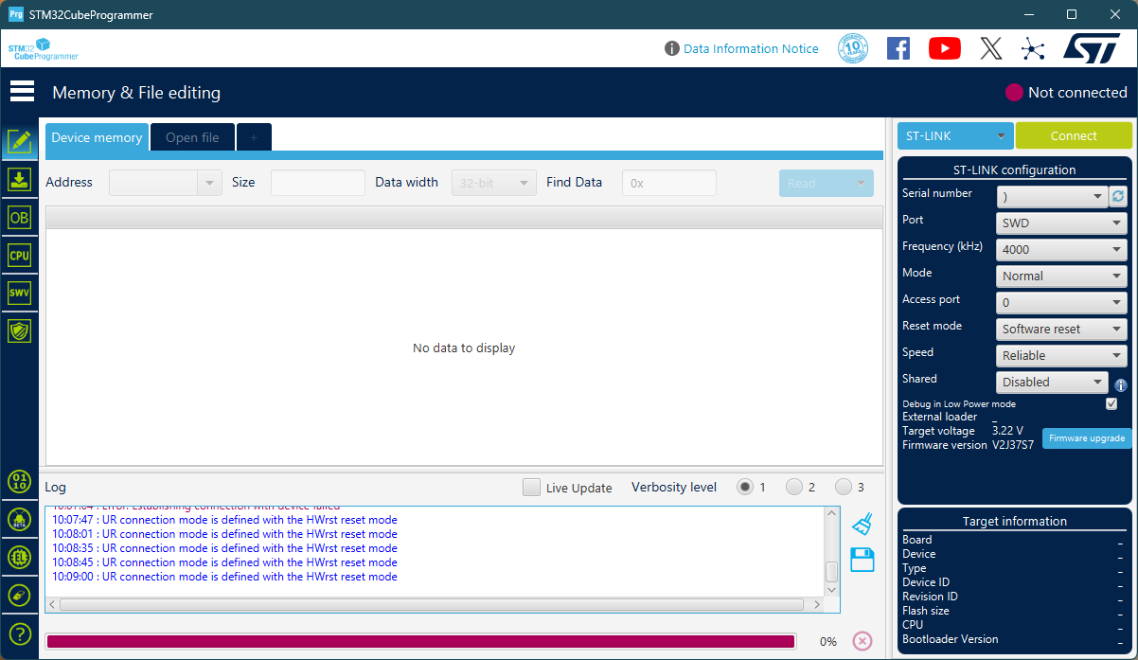Click the Not connected status indicator
1138x660 pixels.
click(1066, 93)
